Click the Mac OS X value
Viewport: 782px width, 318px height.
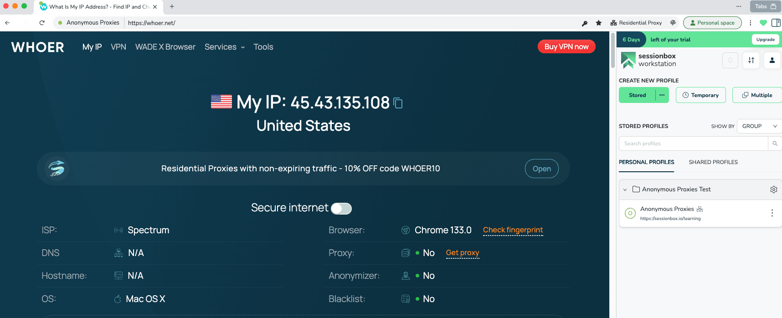click(145, 299)
